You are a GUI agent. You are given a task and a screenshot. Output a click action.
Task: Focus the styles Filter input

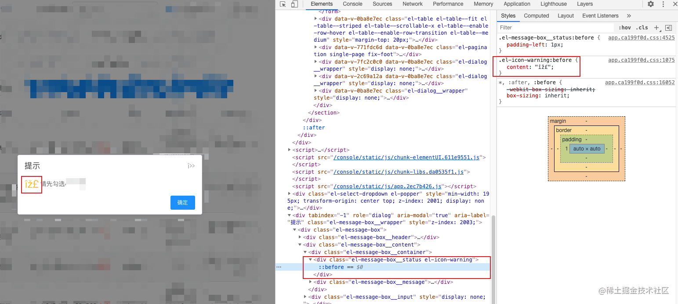(556, 28)
